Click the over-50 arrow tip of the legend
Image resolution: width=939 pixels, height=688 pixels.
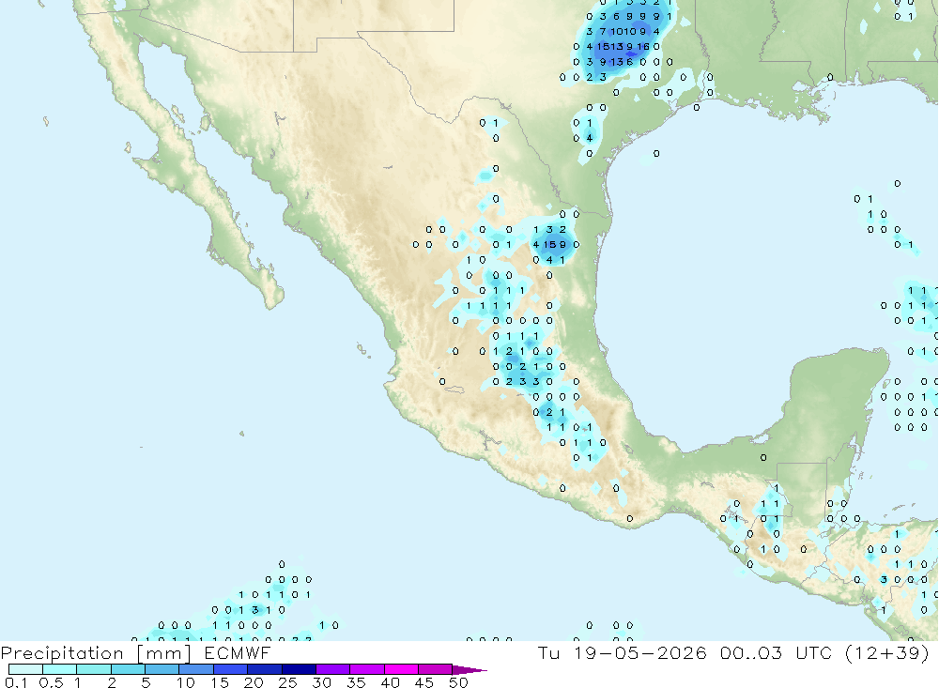(469, 670)
